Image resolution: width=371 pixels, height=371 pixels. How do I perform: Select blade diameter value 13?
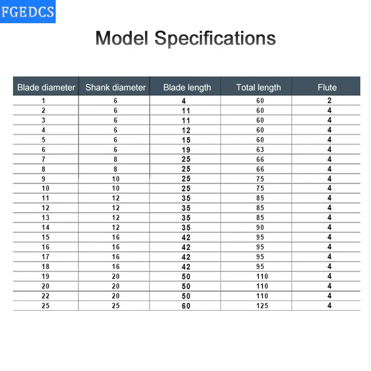tap(45, 217)
